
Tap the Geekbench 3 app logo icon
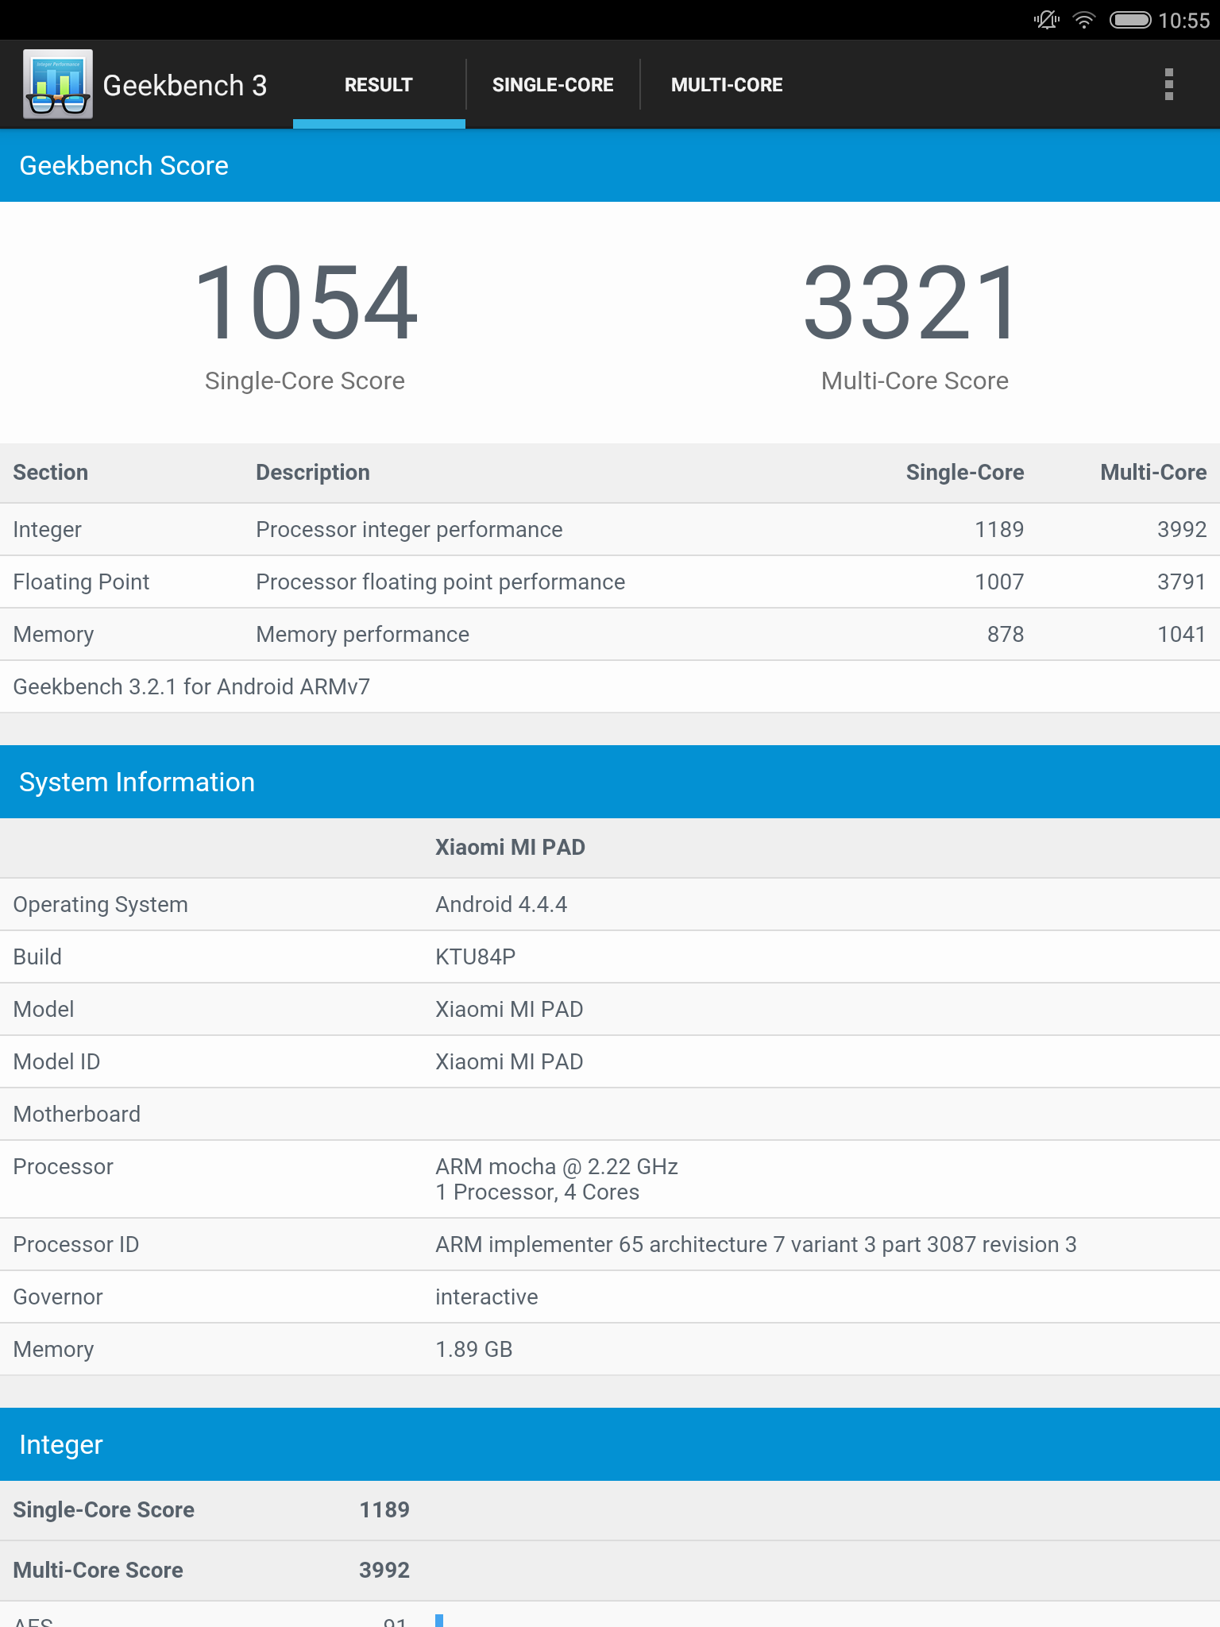click(58, 84)
